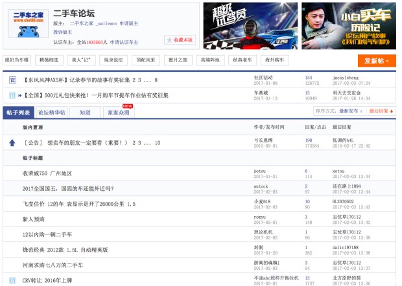Select the 现身说法 category

pyautogui.click(x=113, y=60)
